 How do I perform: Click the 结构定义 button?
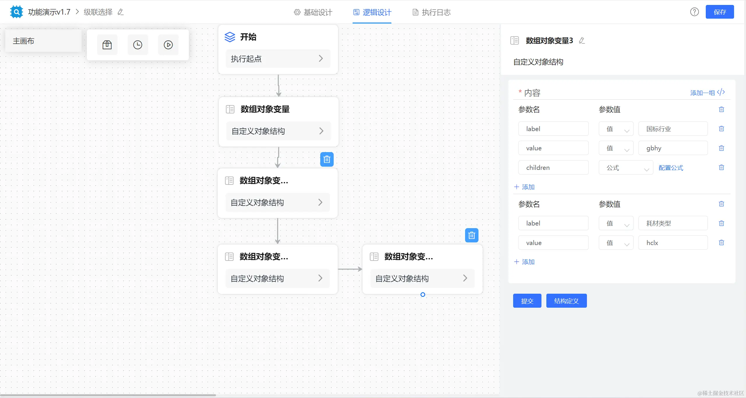[566, 301]
